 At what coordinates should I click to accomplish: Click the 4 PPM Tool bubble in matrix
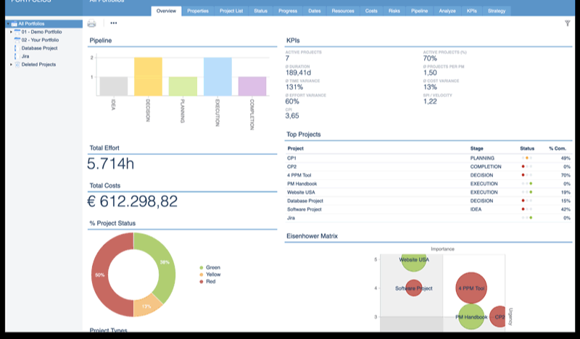pos(470,288)
